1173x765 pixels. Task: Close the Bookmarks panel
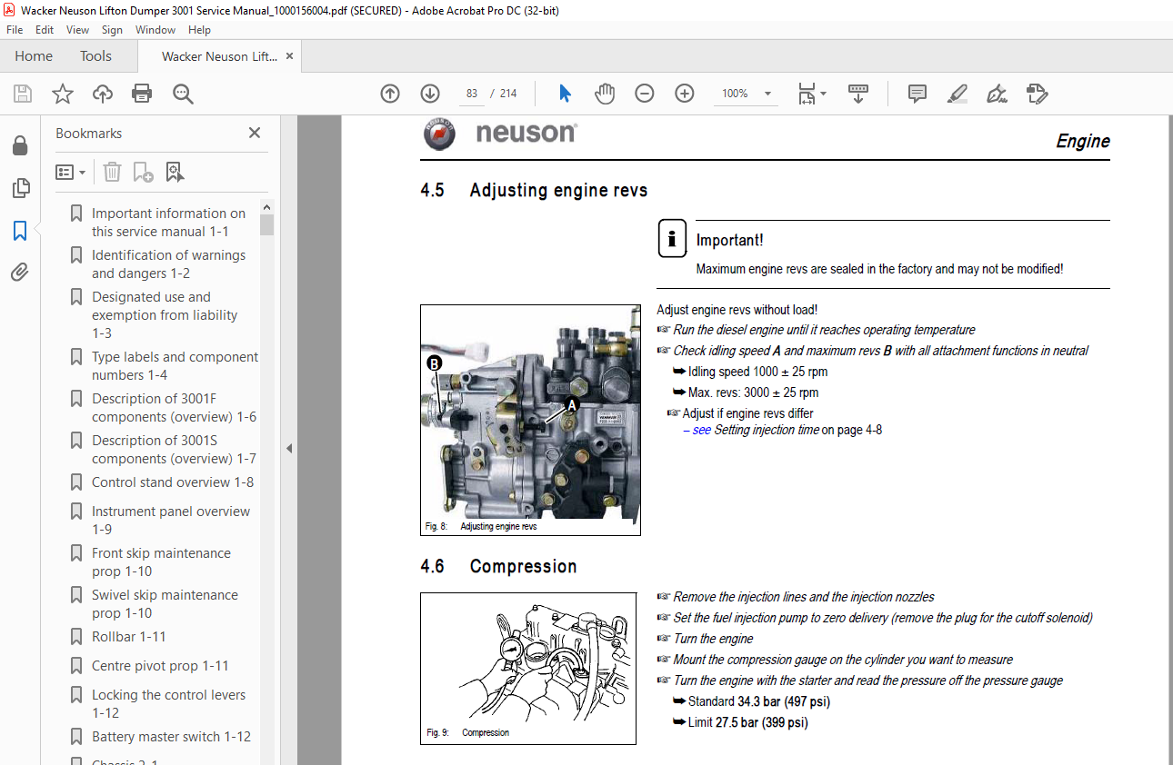click(x=255, y=133)
